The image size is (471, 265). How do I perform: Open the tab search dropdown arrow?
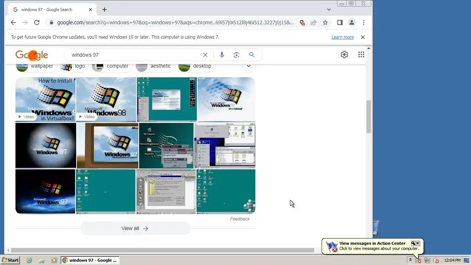(x=329, y=10)
